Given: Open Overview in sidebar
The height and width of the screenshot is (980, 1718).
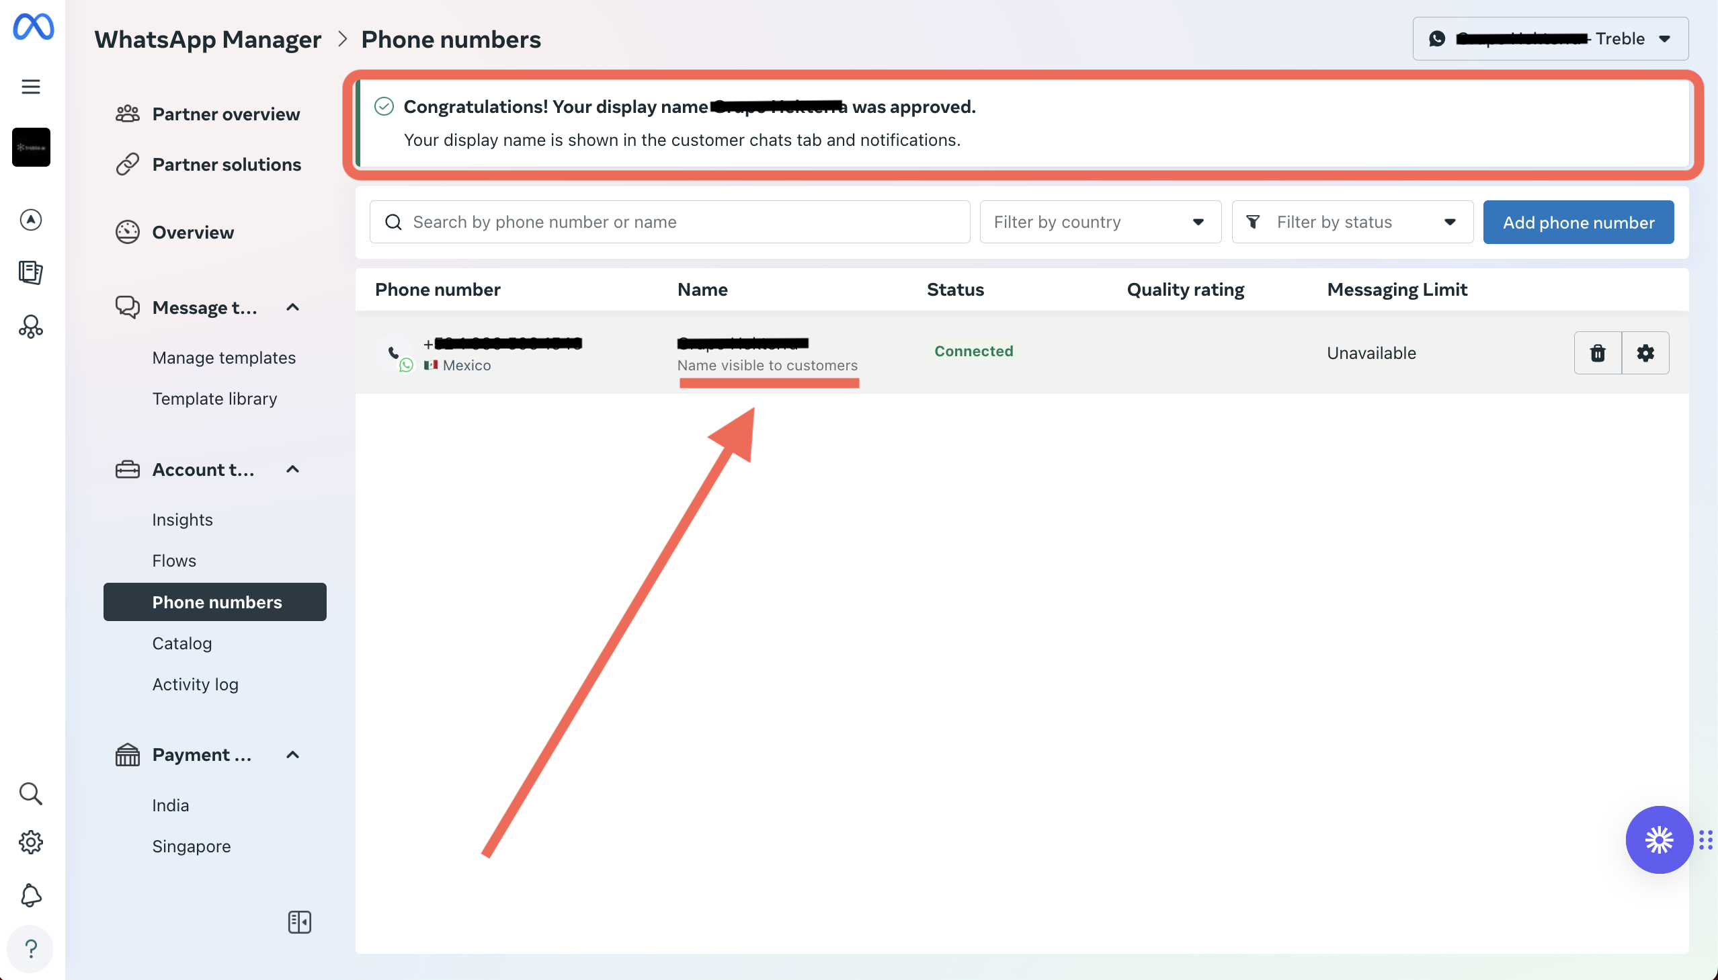Looking at the screenshot, I should click(x=193, y=232).
